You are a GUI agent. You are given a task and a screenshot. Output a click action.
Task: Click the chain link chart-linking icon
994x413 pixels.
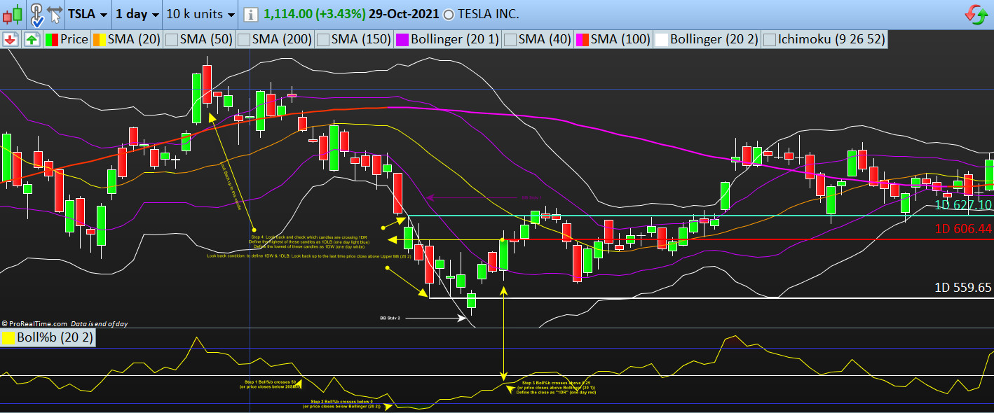(x=36, y=13)
